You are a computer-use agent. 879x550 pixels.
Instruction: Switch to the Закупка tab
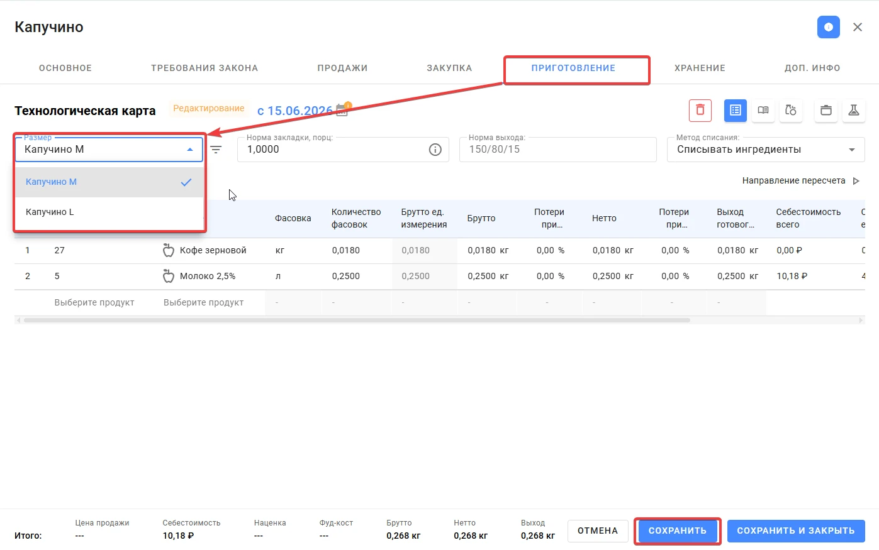click(x=449, y=68)
